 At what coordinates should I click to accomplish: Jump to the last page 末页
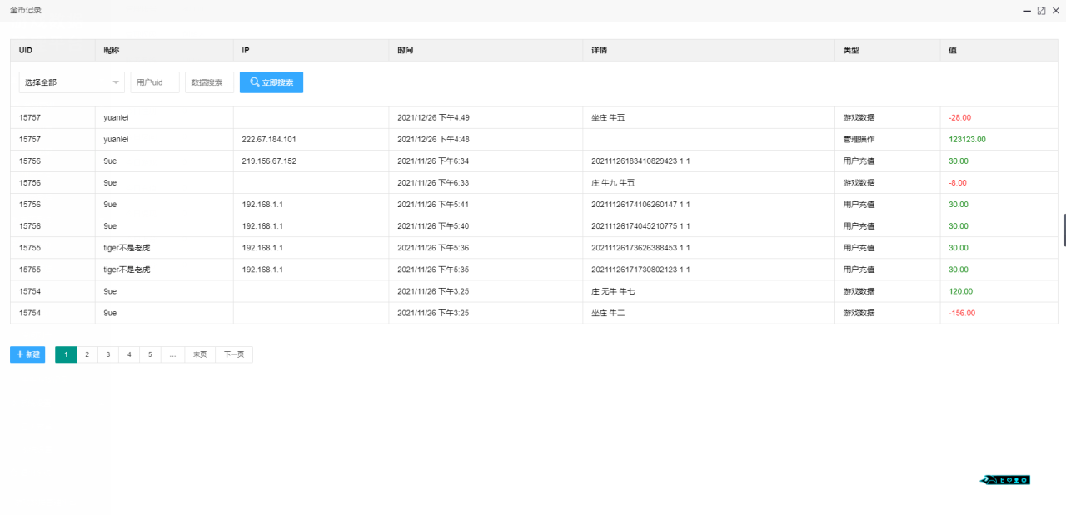tap(200, 354)
